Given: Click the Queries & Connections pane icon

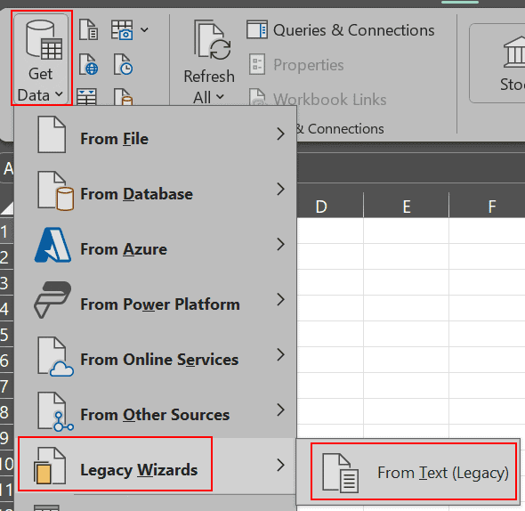Looking at the screenshot, I should point(257,29).
